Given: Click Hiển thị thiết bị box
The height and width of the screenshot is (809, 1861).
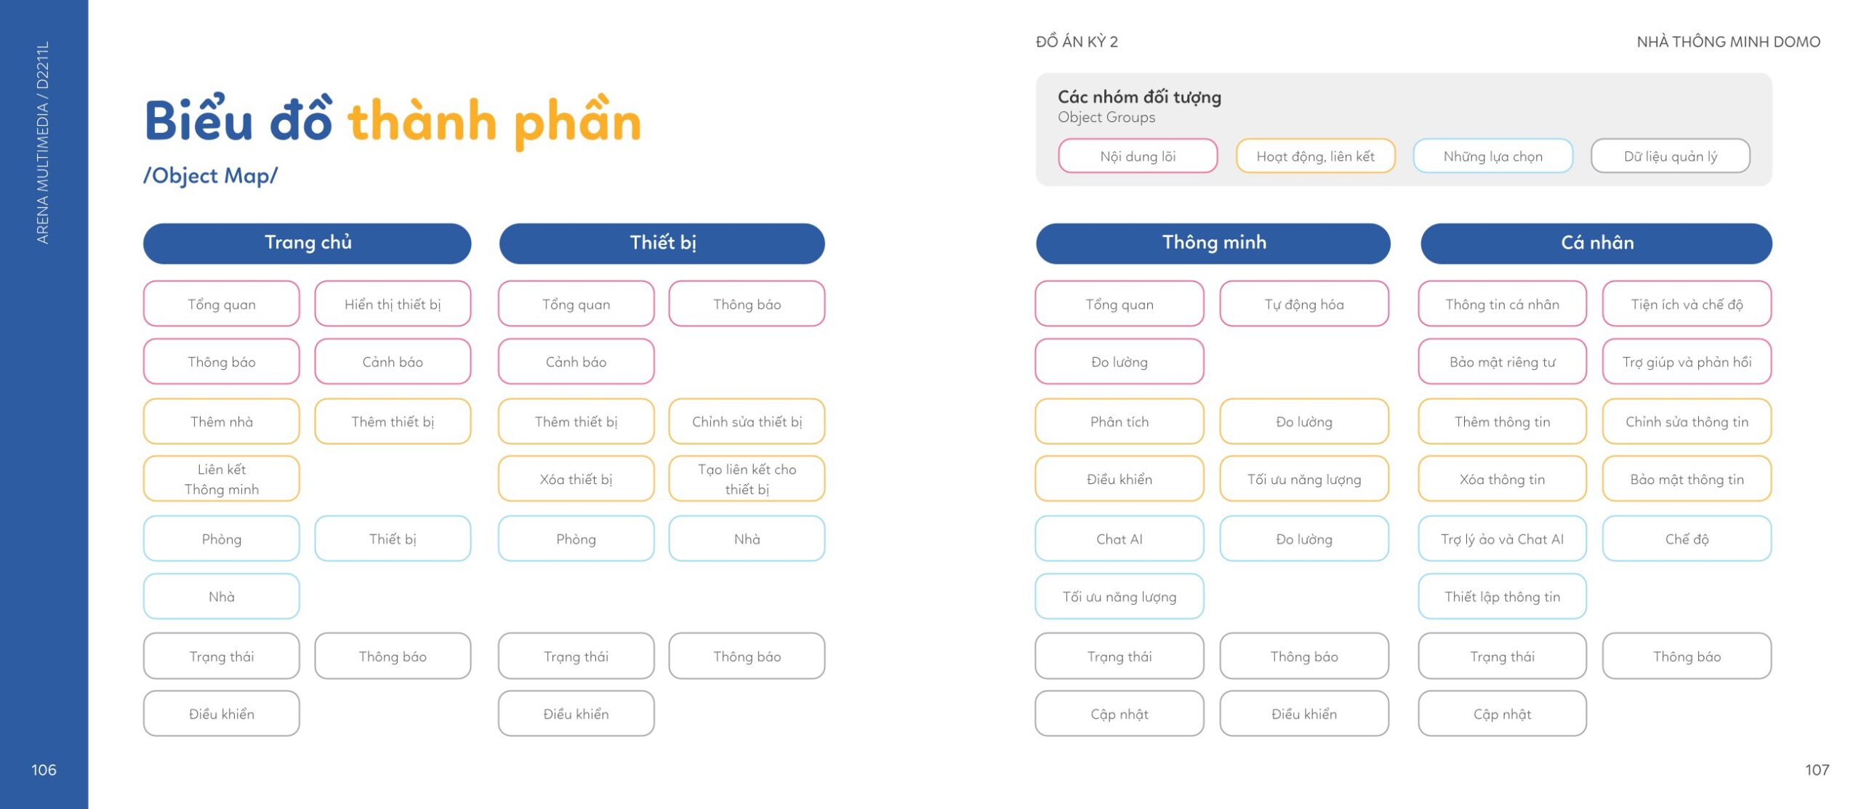Looking at the screenshot, I should tap(393, 304).
